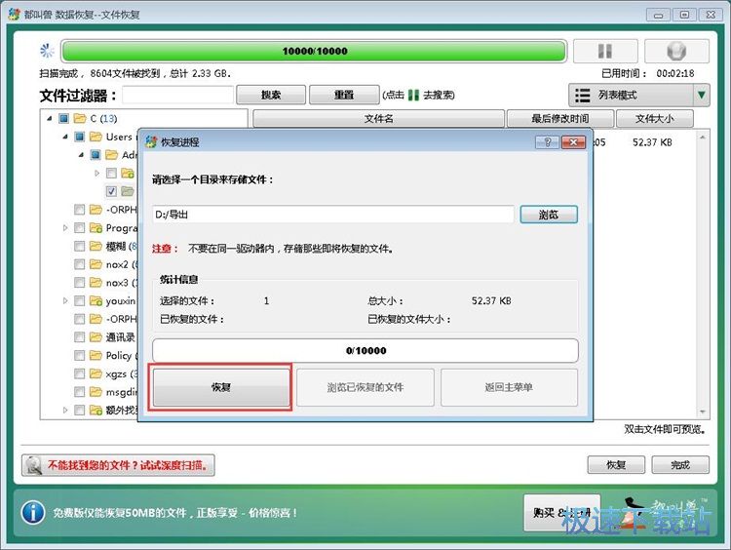Click the deep scan suggestion button
The image size is (731, 550).
pyautogui.click(x=118, y=465)
